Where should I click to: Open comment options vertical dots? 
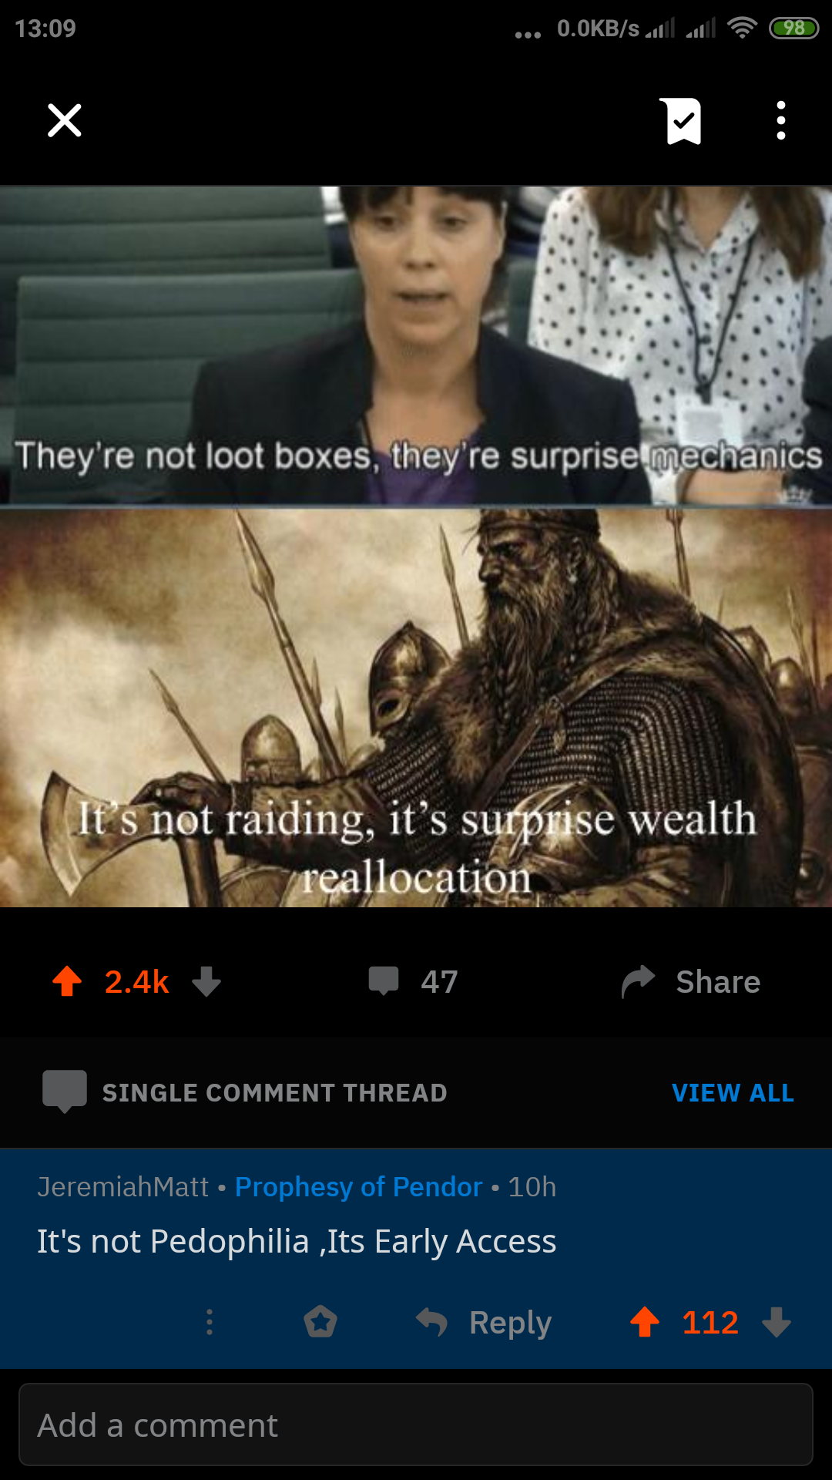(x=210, y=1322)
